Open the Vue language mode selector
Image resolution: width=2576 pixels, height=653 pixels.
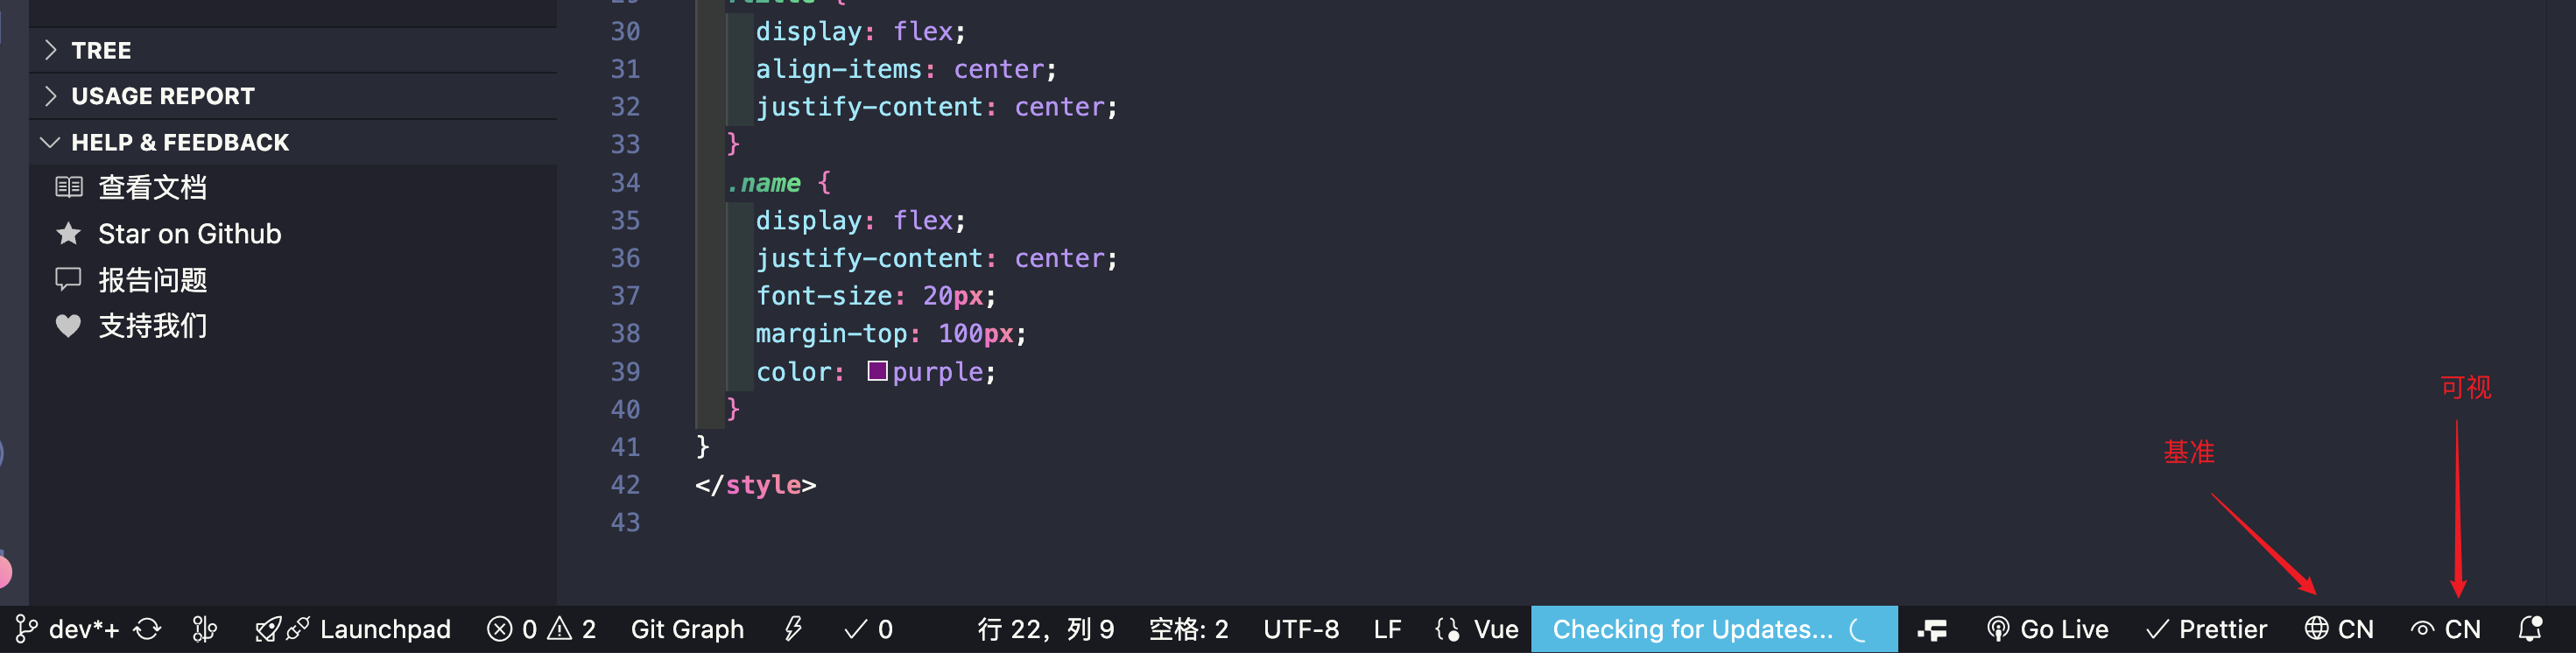point(1476,629)
